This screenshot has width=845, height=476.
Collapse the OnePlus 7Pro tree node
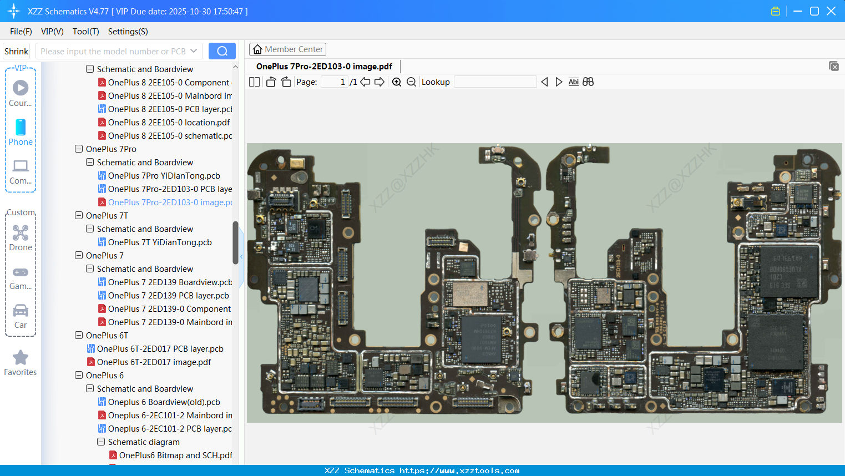coord(79,149)
